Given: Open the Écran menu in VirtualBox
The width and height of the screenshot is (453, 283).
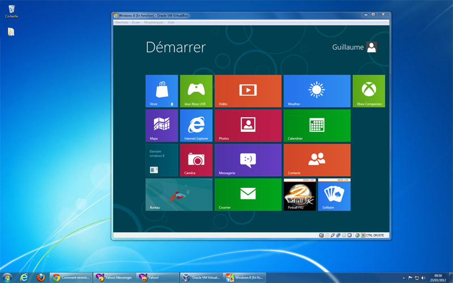Looking at the screenshot, I should [136, 22].
